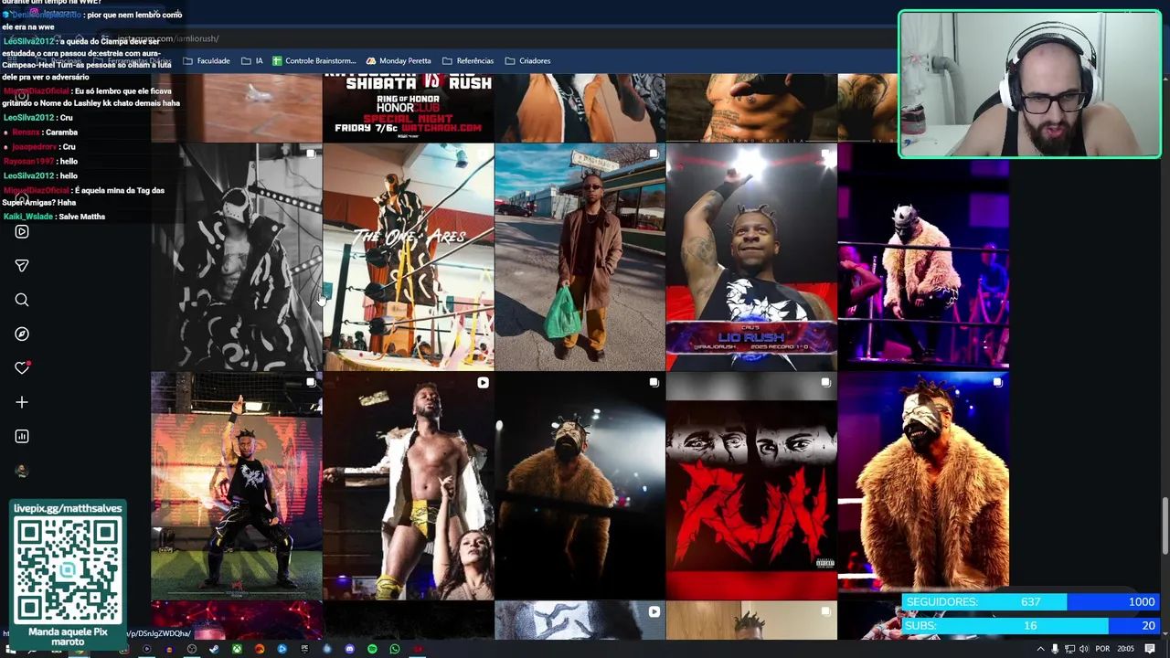
Task: Open shirtless wrestler with yellow trunks reel
Action: click(408, 485)
